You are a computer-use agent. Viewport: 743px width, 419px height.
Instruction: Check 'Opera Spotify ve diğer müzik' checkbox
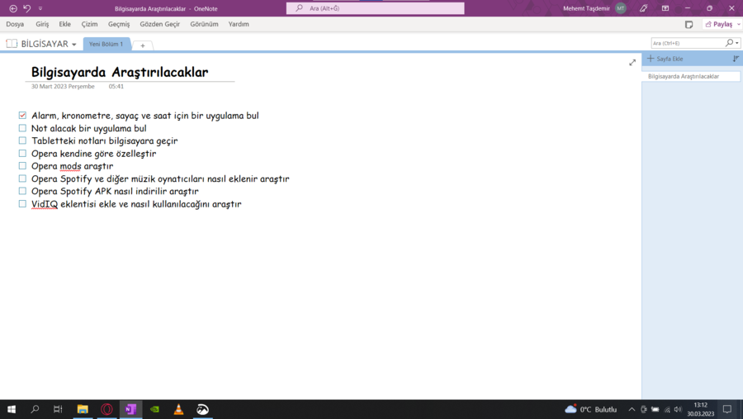click(x=22, y=179)
